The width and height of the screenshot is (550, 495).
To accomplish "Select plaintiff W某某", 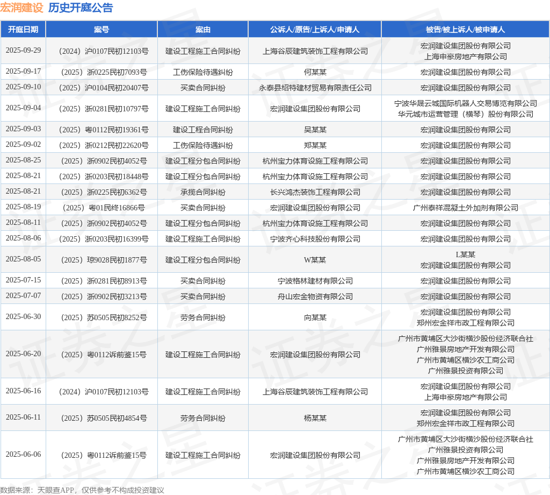I will 315,260.
